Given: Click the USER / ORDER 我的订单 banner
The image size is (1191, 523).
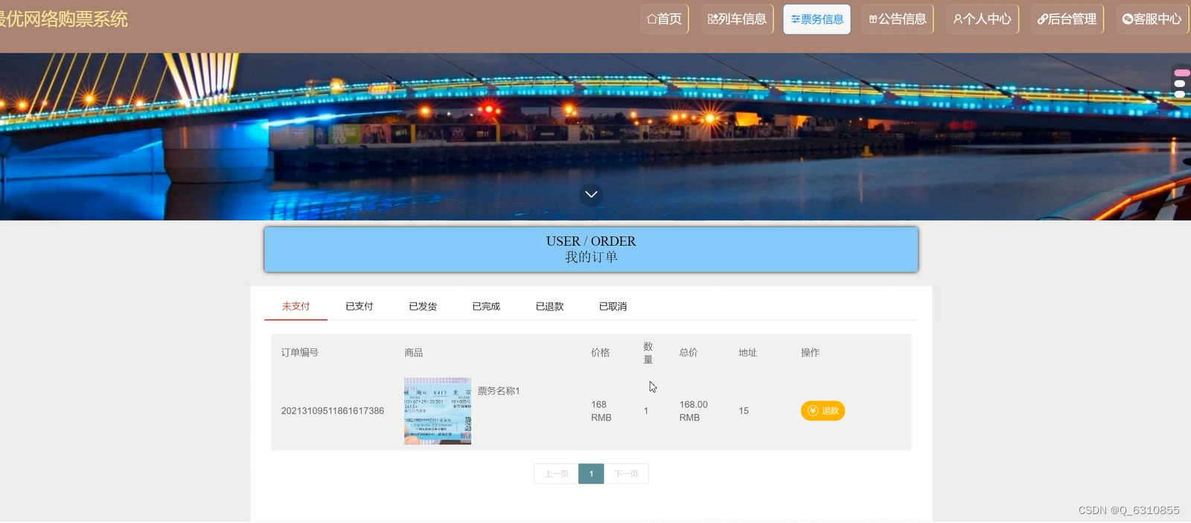Looking at the screenshot, I should (591, 249).
